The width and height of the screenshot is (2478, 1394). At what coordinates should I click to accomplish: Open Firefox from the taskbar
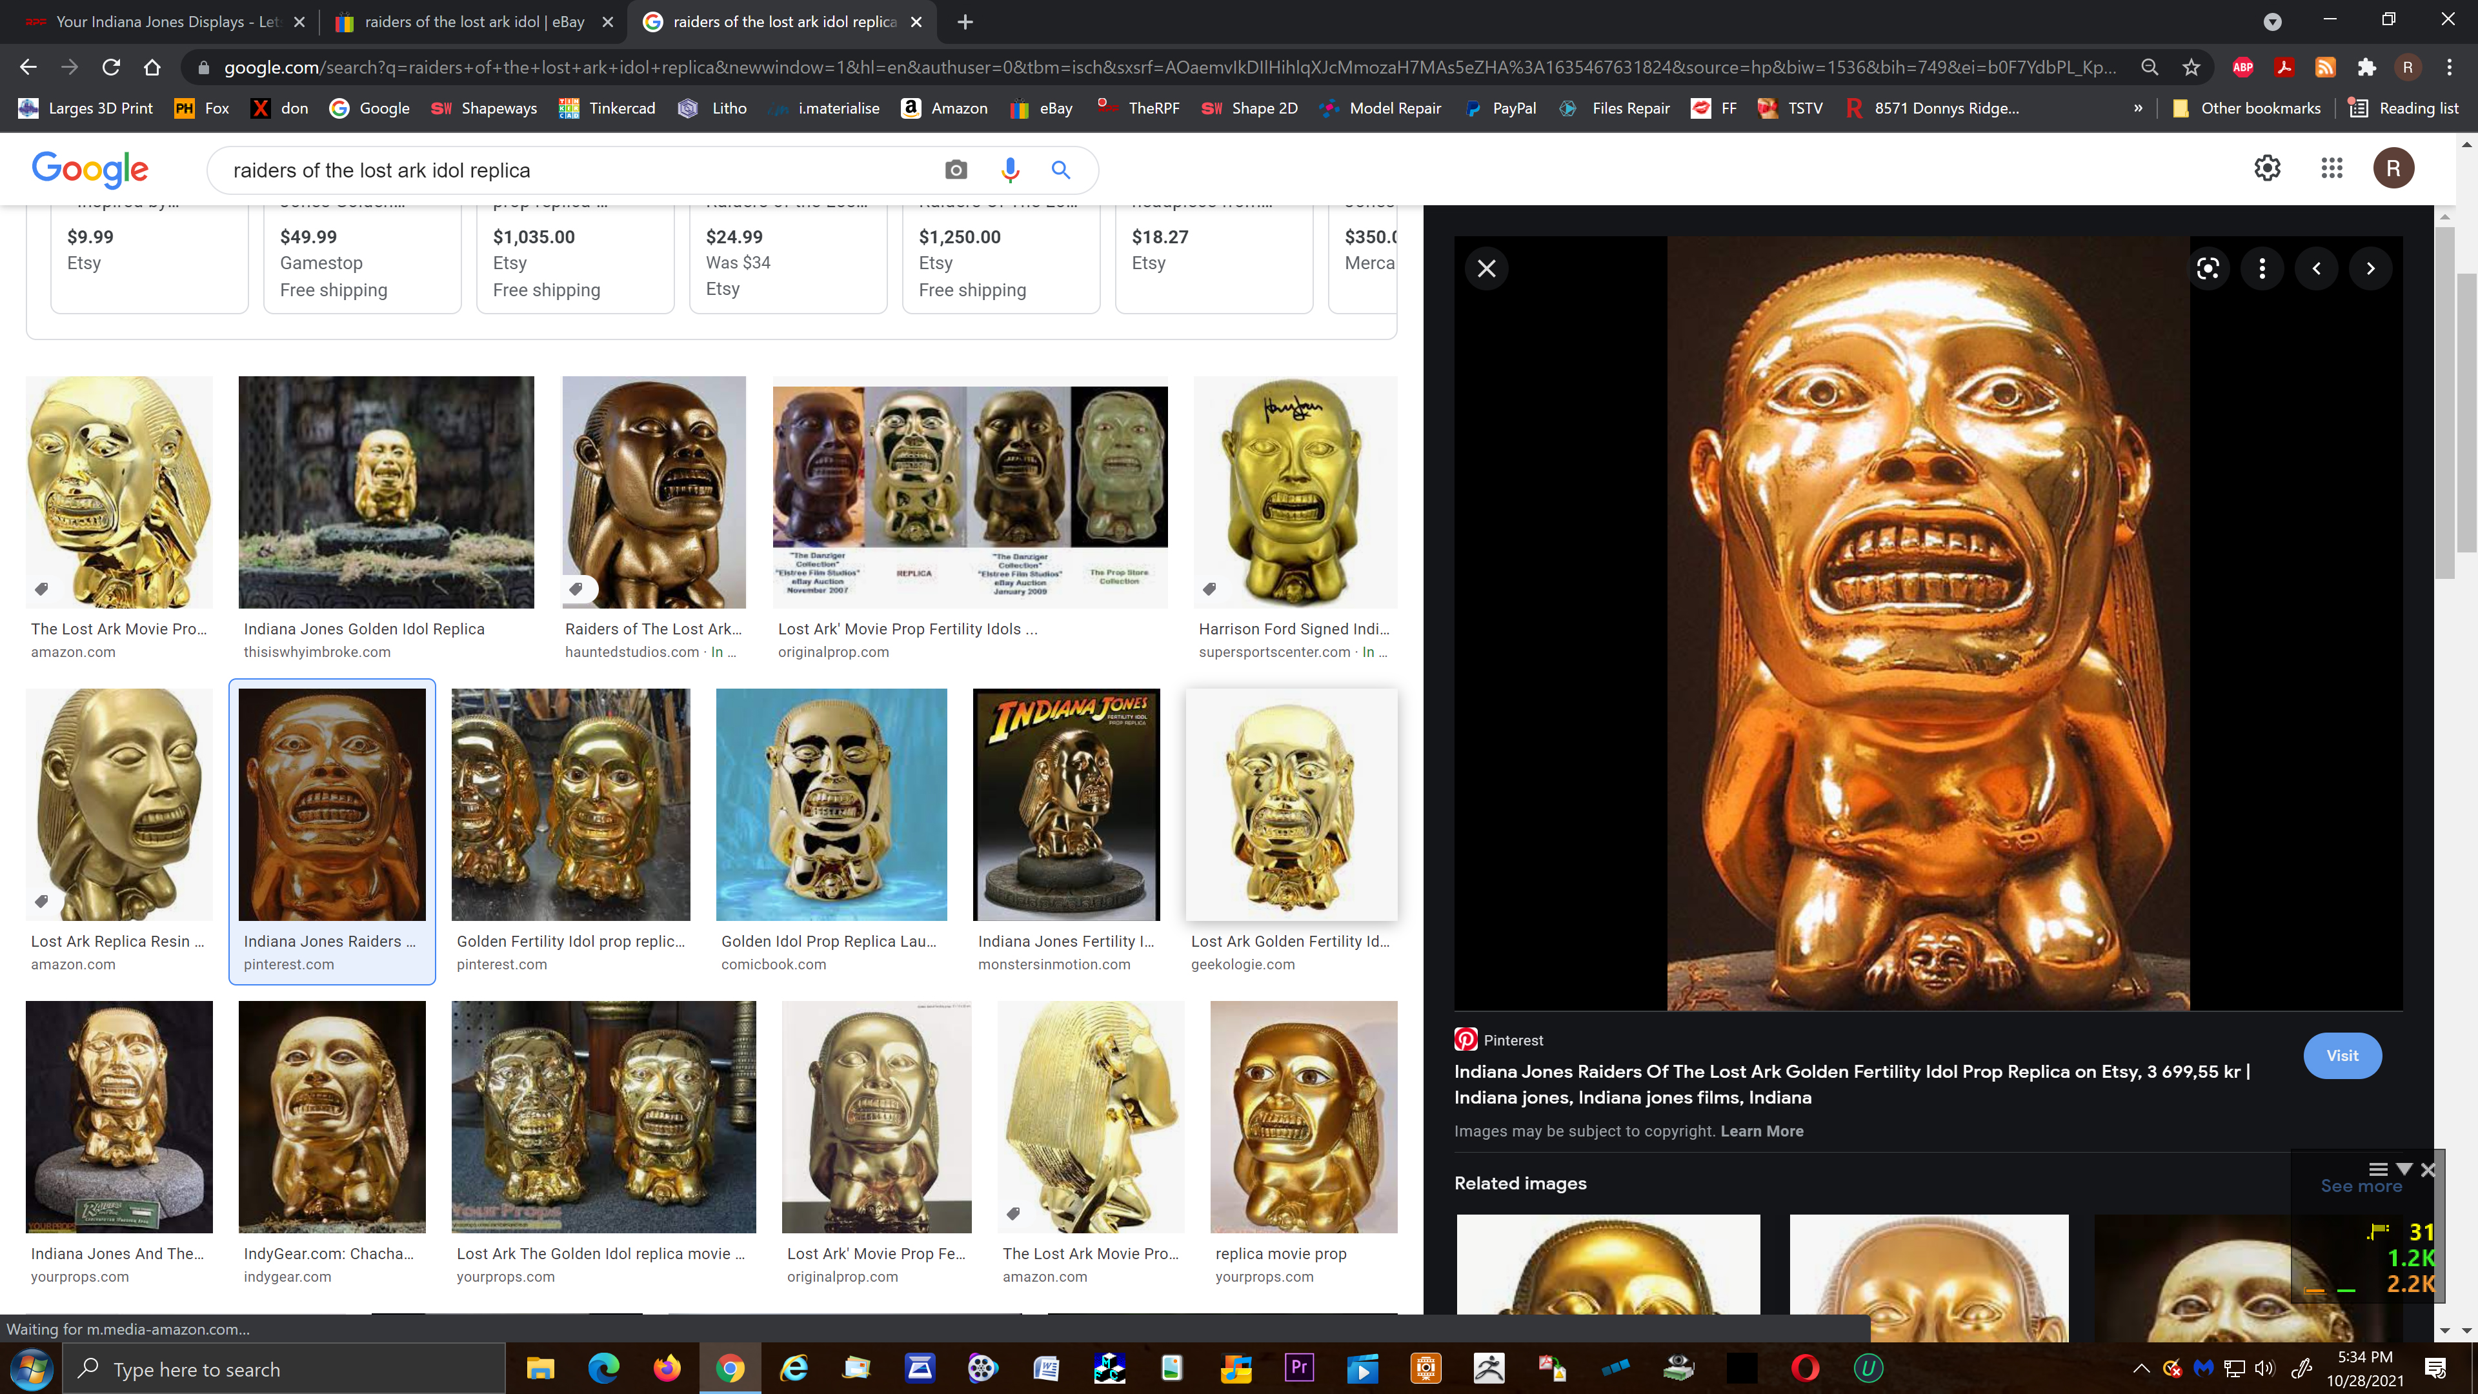(666, 1368)
